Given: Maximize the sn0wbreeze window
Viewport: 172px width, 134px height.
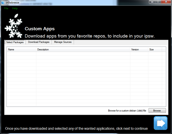Looking at the screenshot, I should 158,2.
